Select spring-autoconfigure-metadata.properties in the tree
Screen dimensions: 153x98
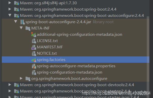coord(76,66)
